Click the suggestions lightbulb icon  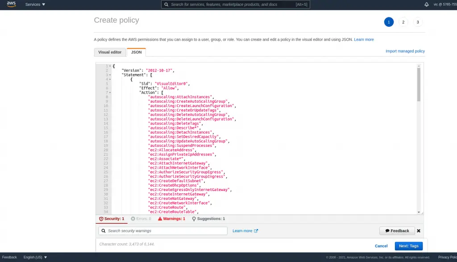(x=194, y=219)
